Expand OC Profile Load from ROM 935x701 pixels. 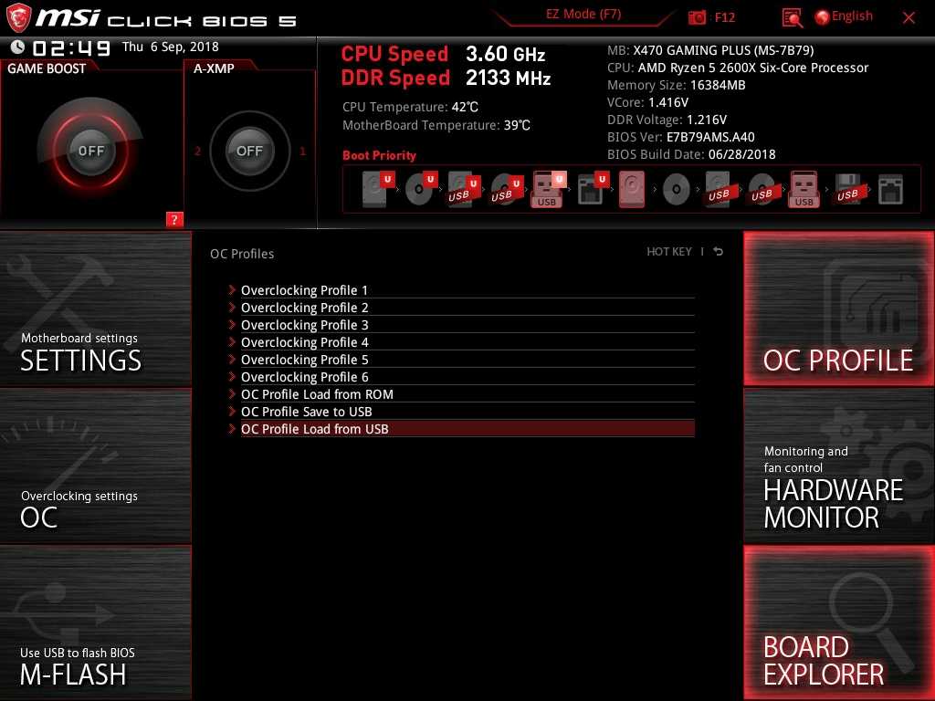[x=317, y=394]
